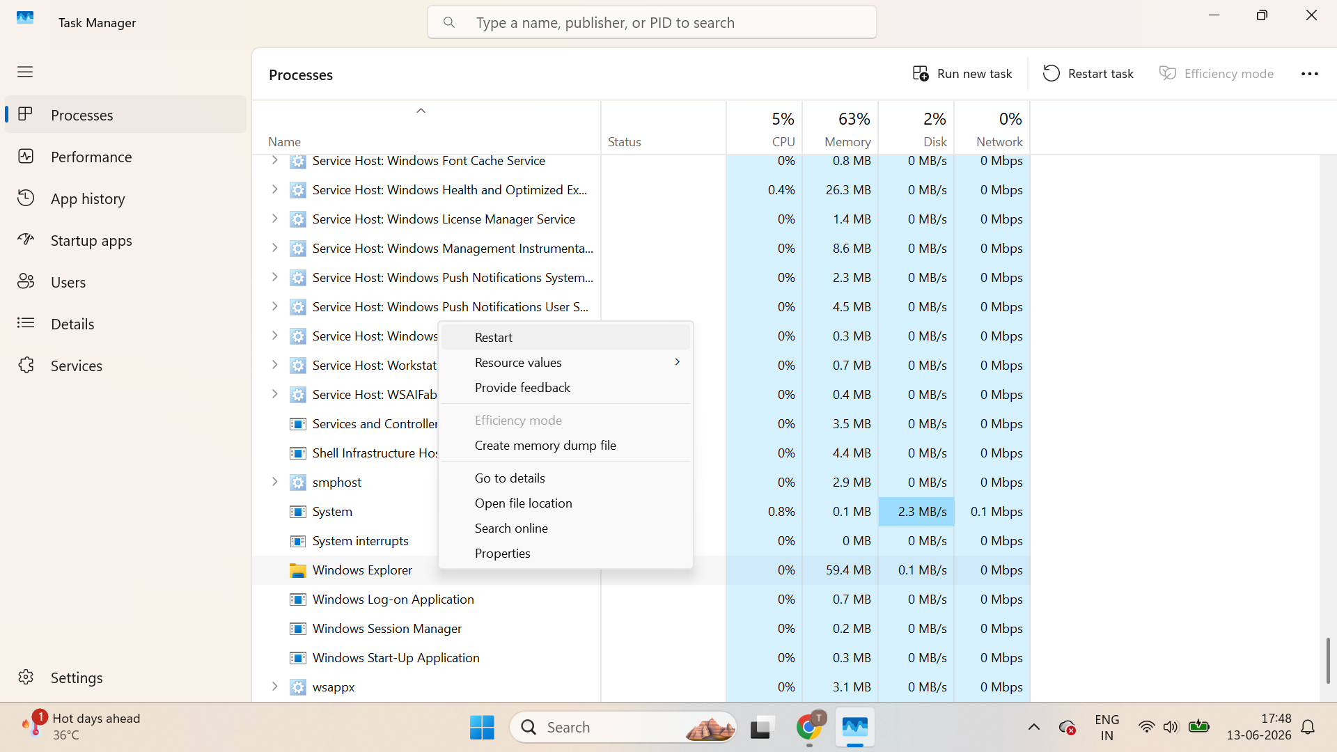Select the System process icon

coord(297,512)
